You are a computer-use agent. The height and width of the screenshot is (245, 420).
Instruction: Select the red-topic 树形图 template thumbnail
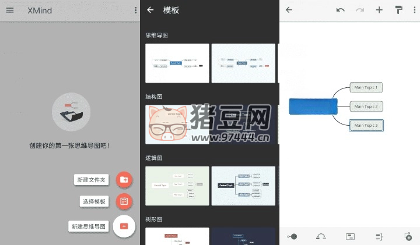pyautogui.click(x=177, y=236)
